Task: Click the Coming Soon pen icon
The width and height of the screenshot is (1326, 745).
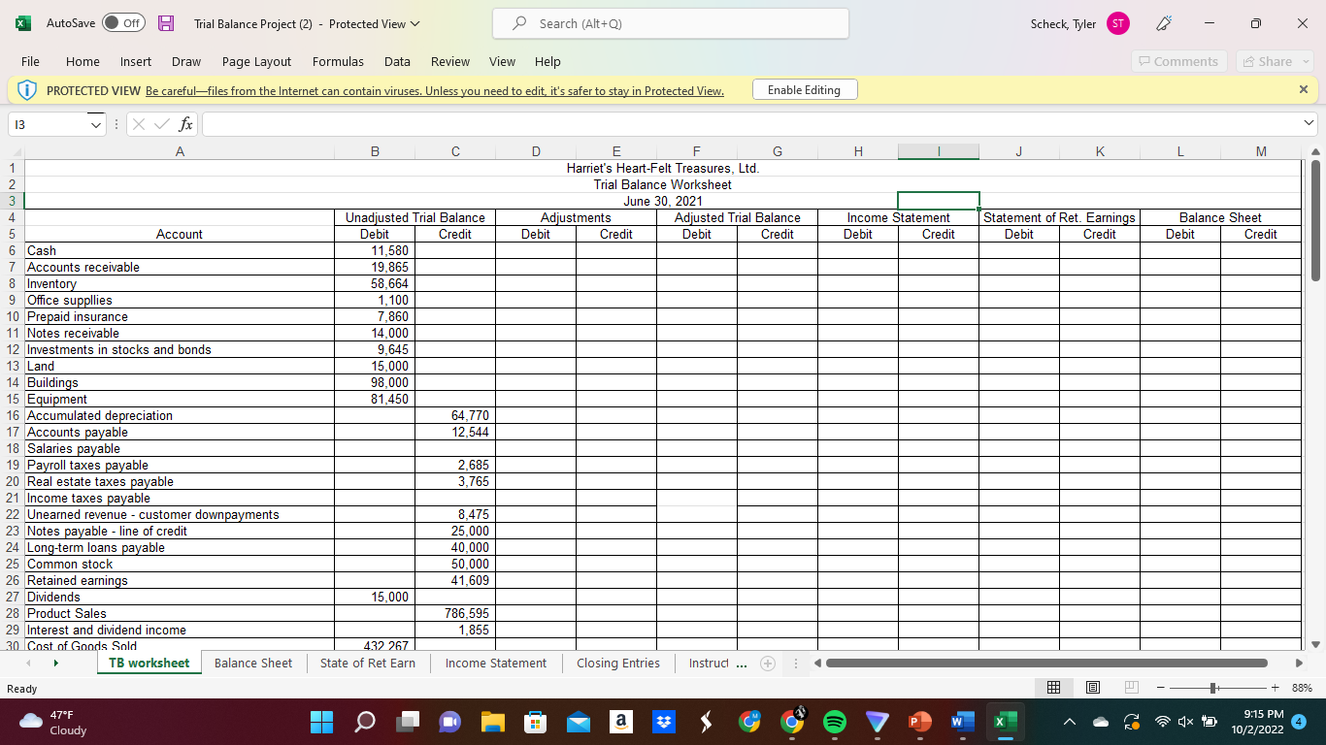Action: (x=1162, y=23)
